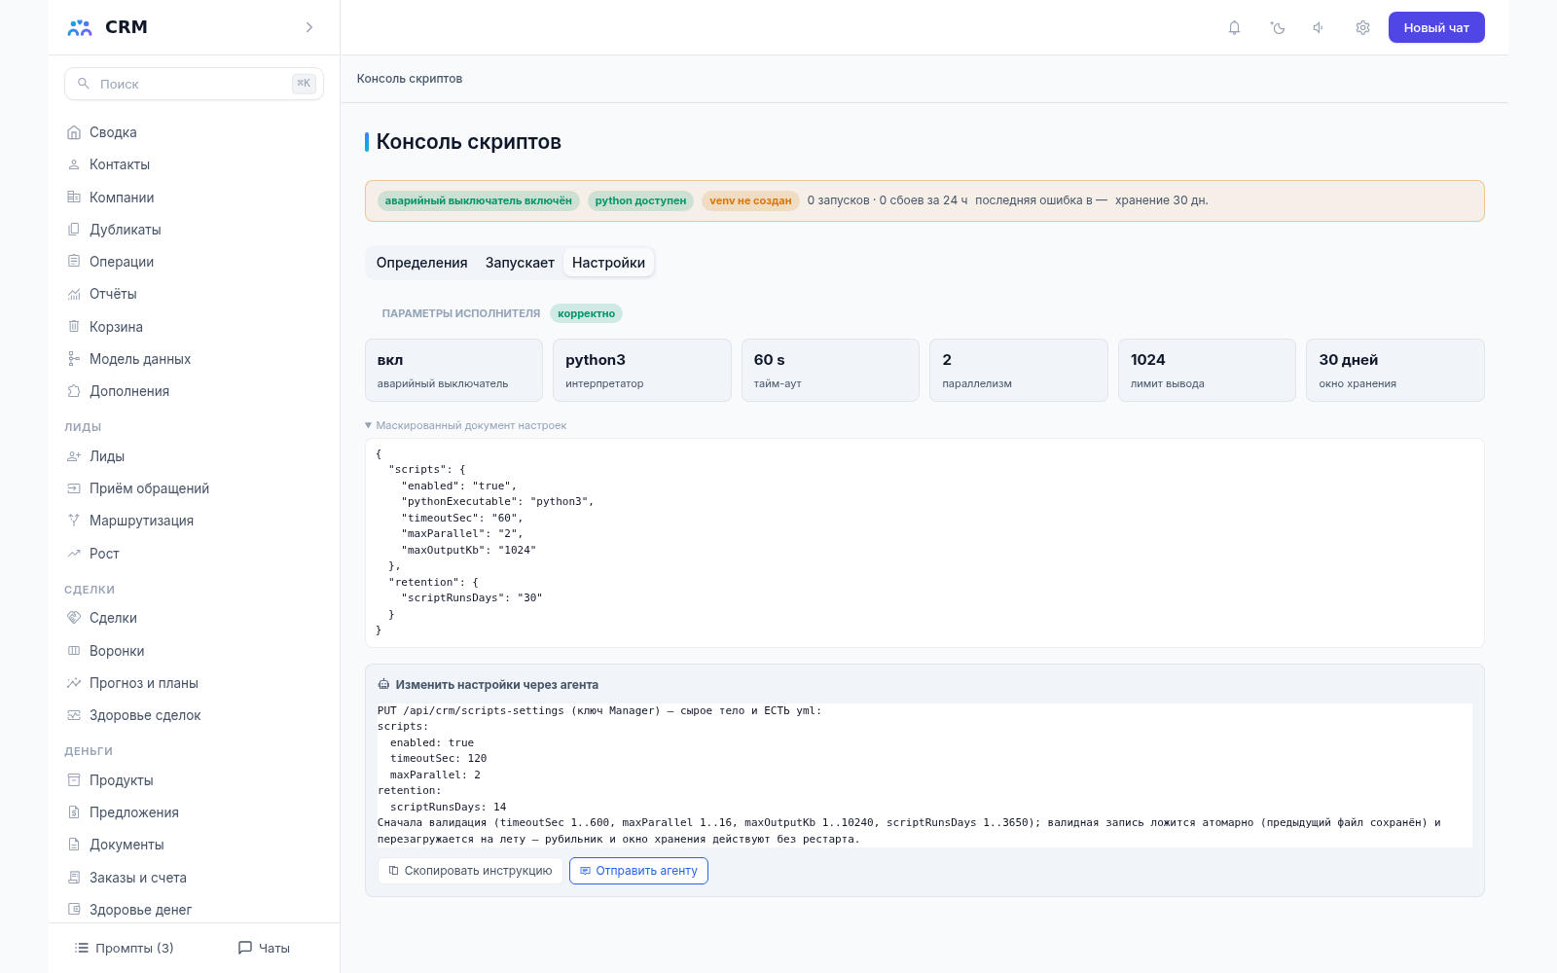The height and width of the screenshot is (973, 1557).
Task: Click PUT /api/crm/scripts-settings instruction line
Action: [x=599, y=711]
